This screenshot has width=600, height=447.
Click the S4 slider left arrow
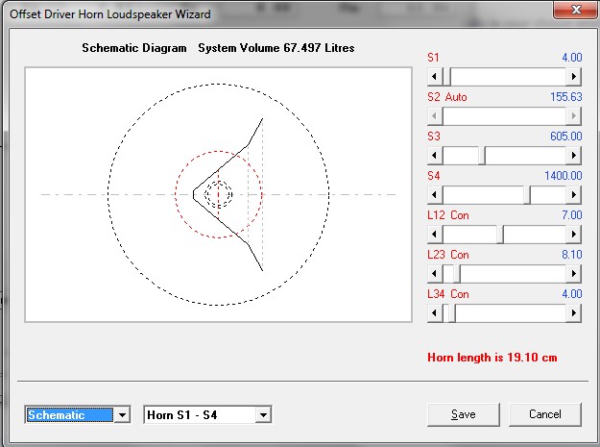pyautogui.click(x=435, y=195)
